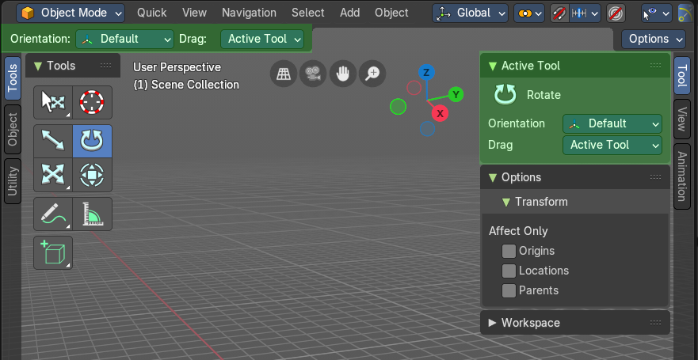Switch to the Object tab on left
The image size is (698, 360).
coord(13,129)
